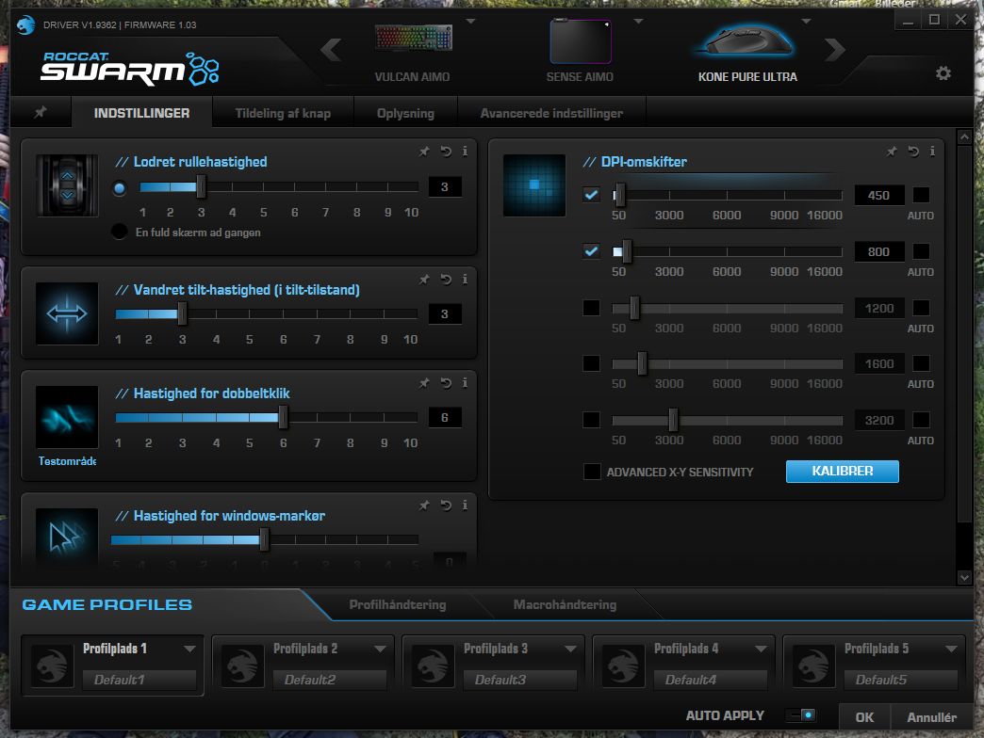
Task: Open Profilplads 1 dropdown arrow
Action: pyautogui.click(x=189, y=649)
